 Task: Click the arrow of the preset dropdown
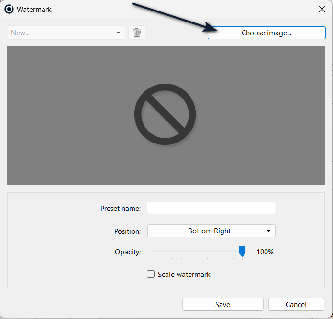[x=118, y=33]
